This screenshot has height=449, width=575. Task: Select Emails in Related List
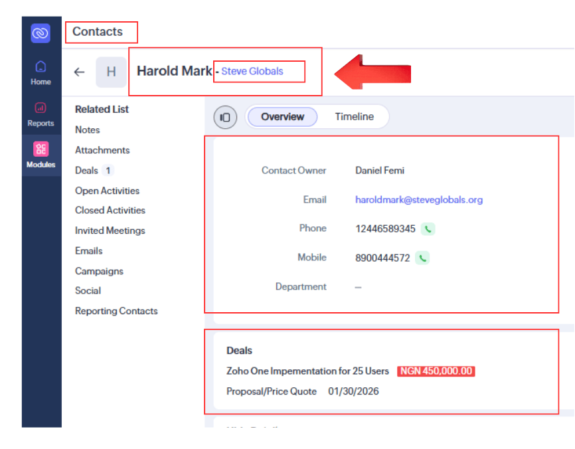[89, 251]
